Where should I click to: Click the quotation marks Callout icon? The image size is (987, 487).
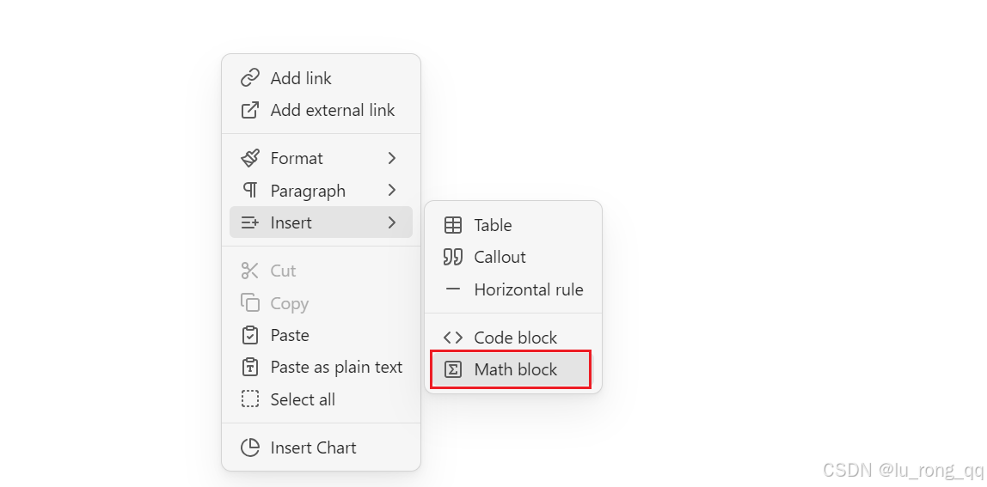(x=452, y=257)
